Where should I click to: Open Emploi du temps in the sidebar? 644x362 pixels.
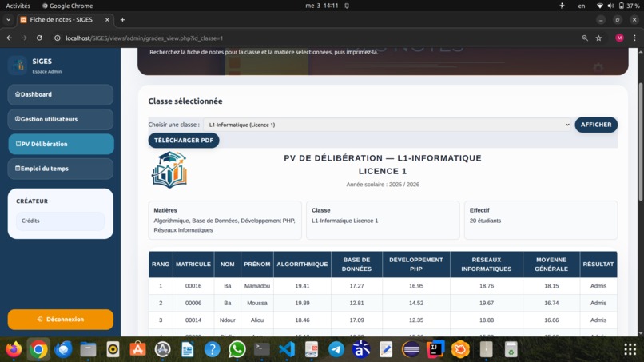pos(61,169)
